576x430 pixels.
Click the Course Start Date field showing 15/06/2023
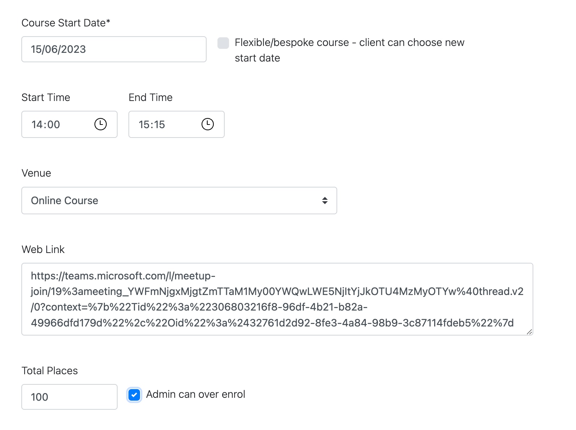pyautogui.click(x=114, y=49)
